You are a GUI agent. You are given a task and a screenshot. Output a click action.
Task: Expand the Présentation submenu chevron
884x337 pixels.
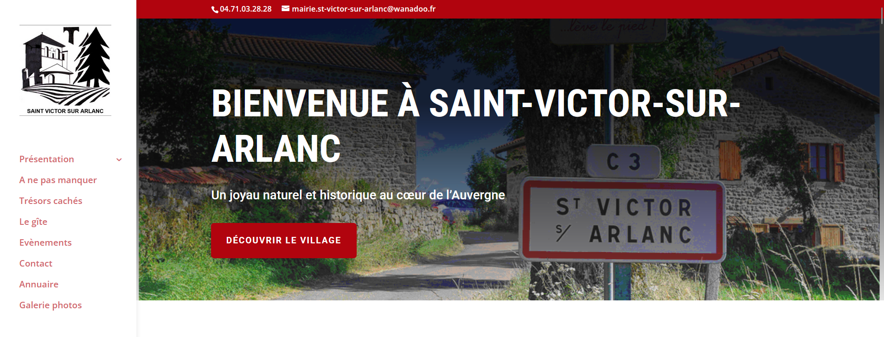(x=119, y=159)
